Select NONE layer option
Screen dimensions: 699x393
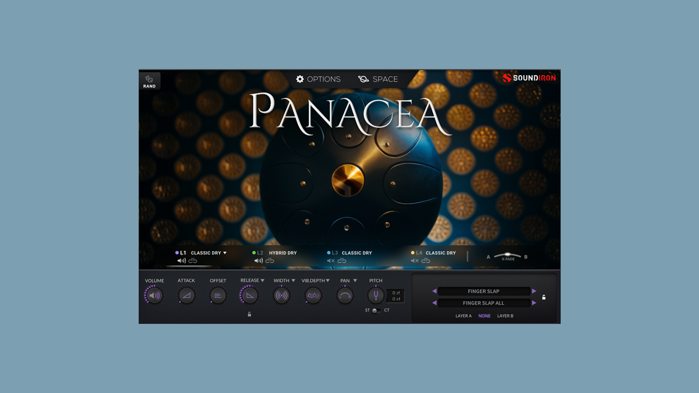click(485, 316)
